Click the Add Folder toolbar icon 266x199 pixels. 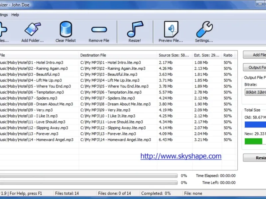pos(33,29)
